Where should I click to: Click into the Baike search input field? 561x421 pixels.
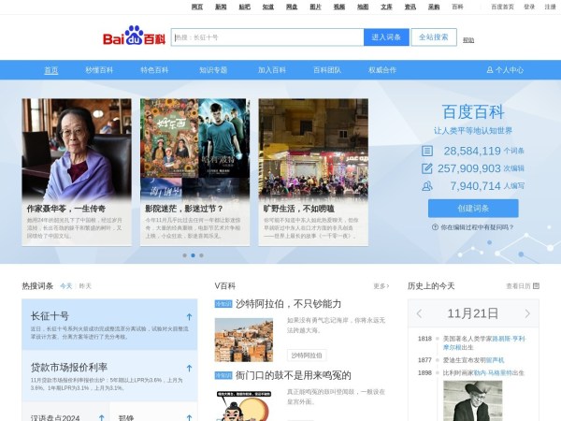(x=266, y=37)
